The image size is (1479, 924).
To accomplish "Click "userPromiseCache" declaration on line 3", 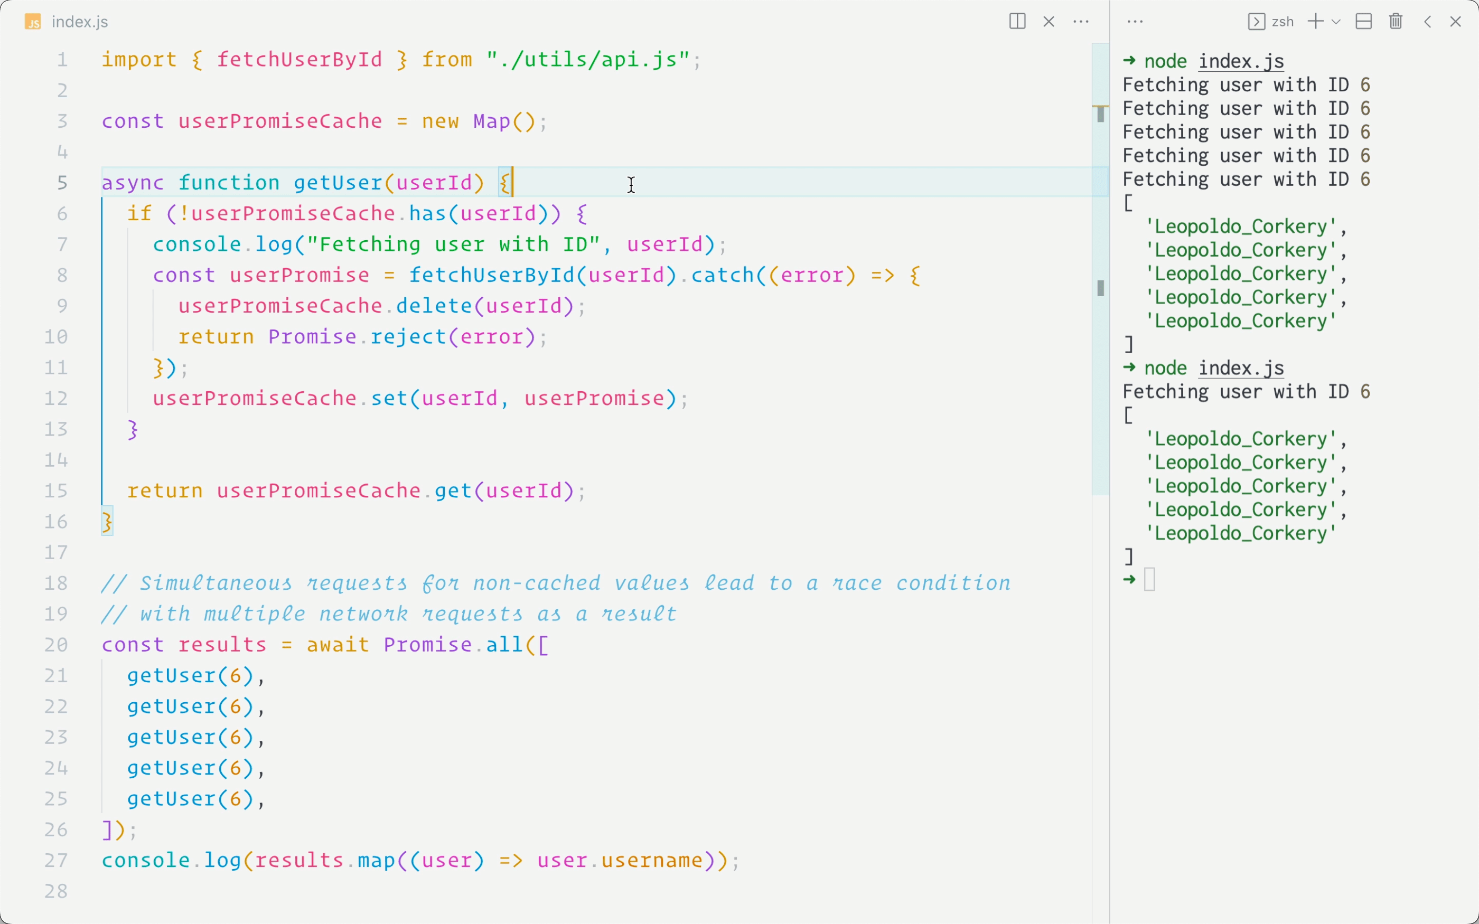I will click(280, 121).
